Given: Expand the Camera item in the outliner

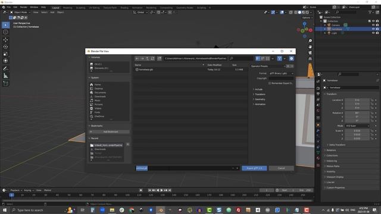Looking at the screenshot, I should pos(325,25).
